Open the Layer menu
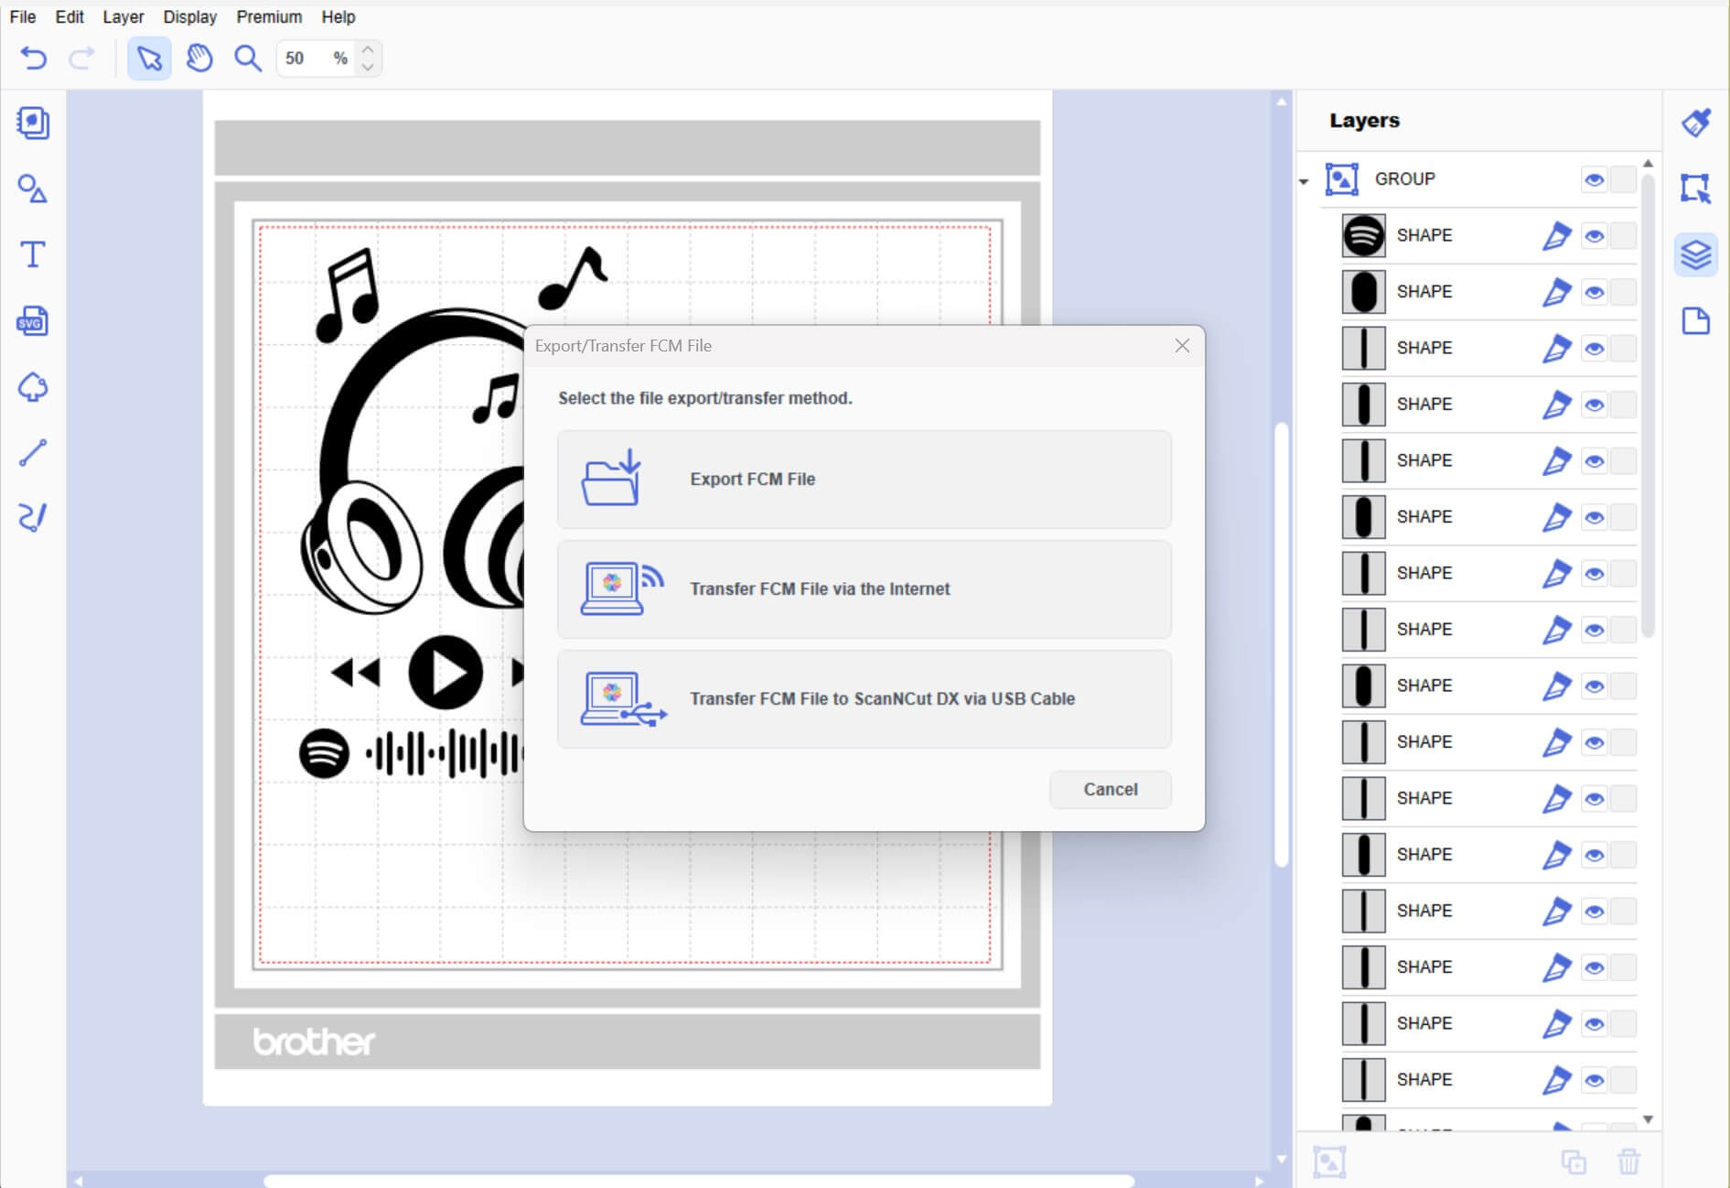The width and height of the screenshot is (1730, 1188). (123, 16)
